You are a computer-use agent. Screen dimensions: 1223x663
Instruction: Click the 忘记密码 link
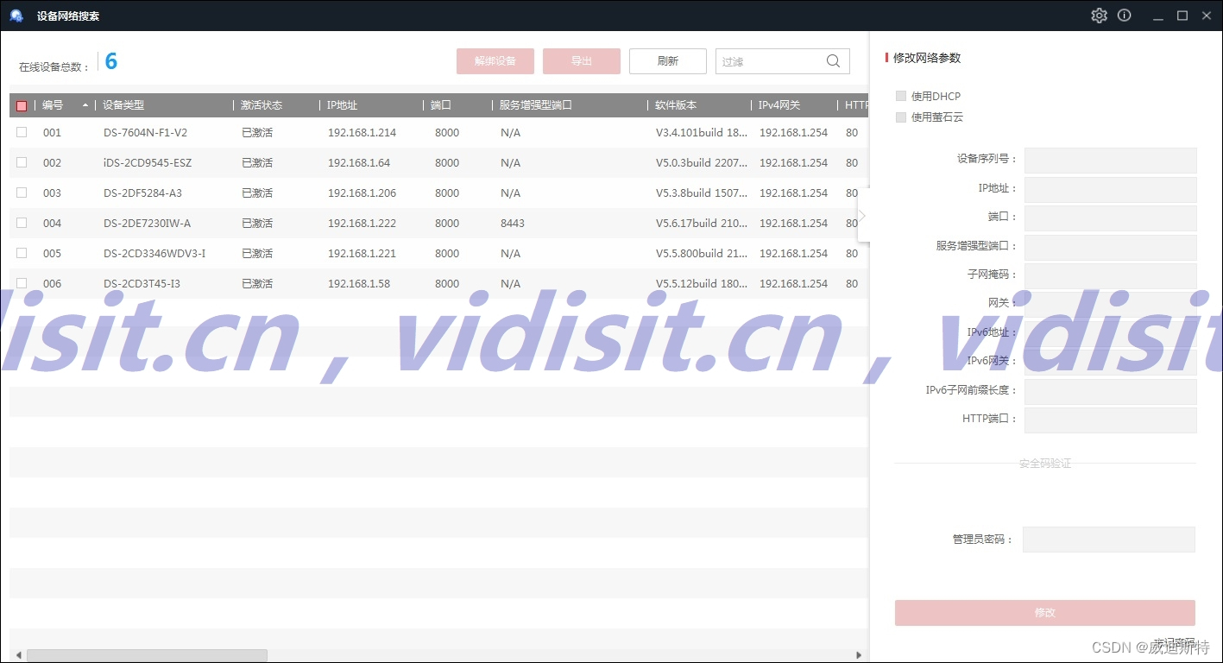(1174, 643)
